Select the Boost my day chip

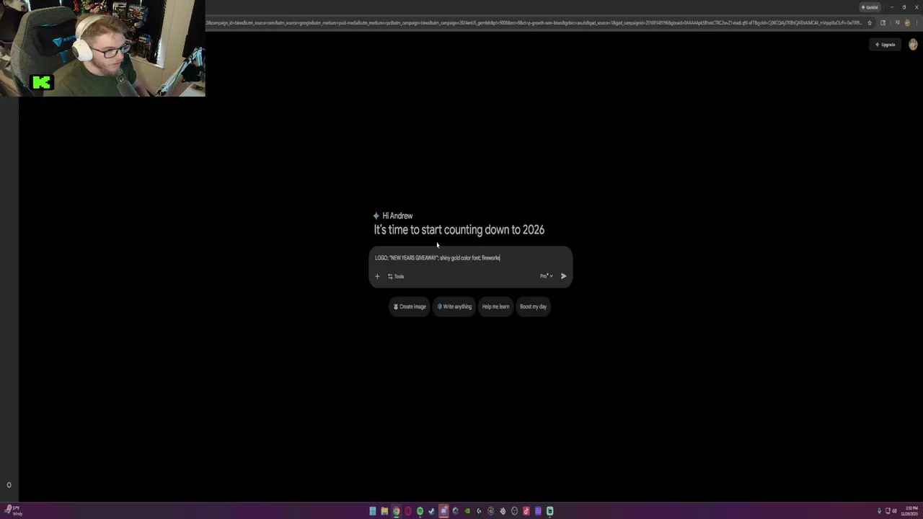[534, 306]
